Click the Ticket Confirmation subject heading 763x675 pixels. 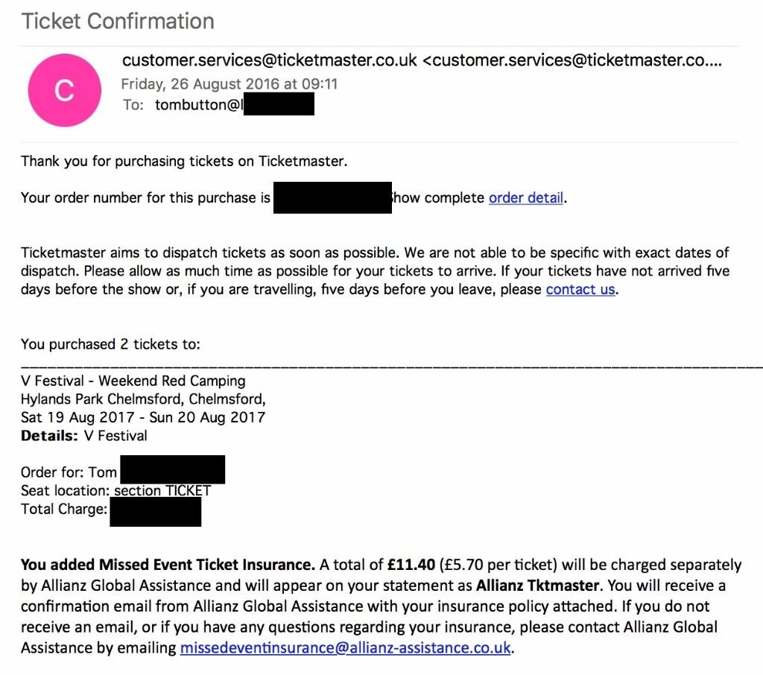[x=118, y=22]
